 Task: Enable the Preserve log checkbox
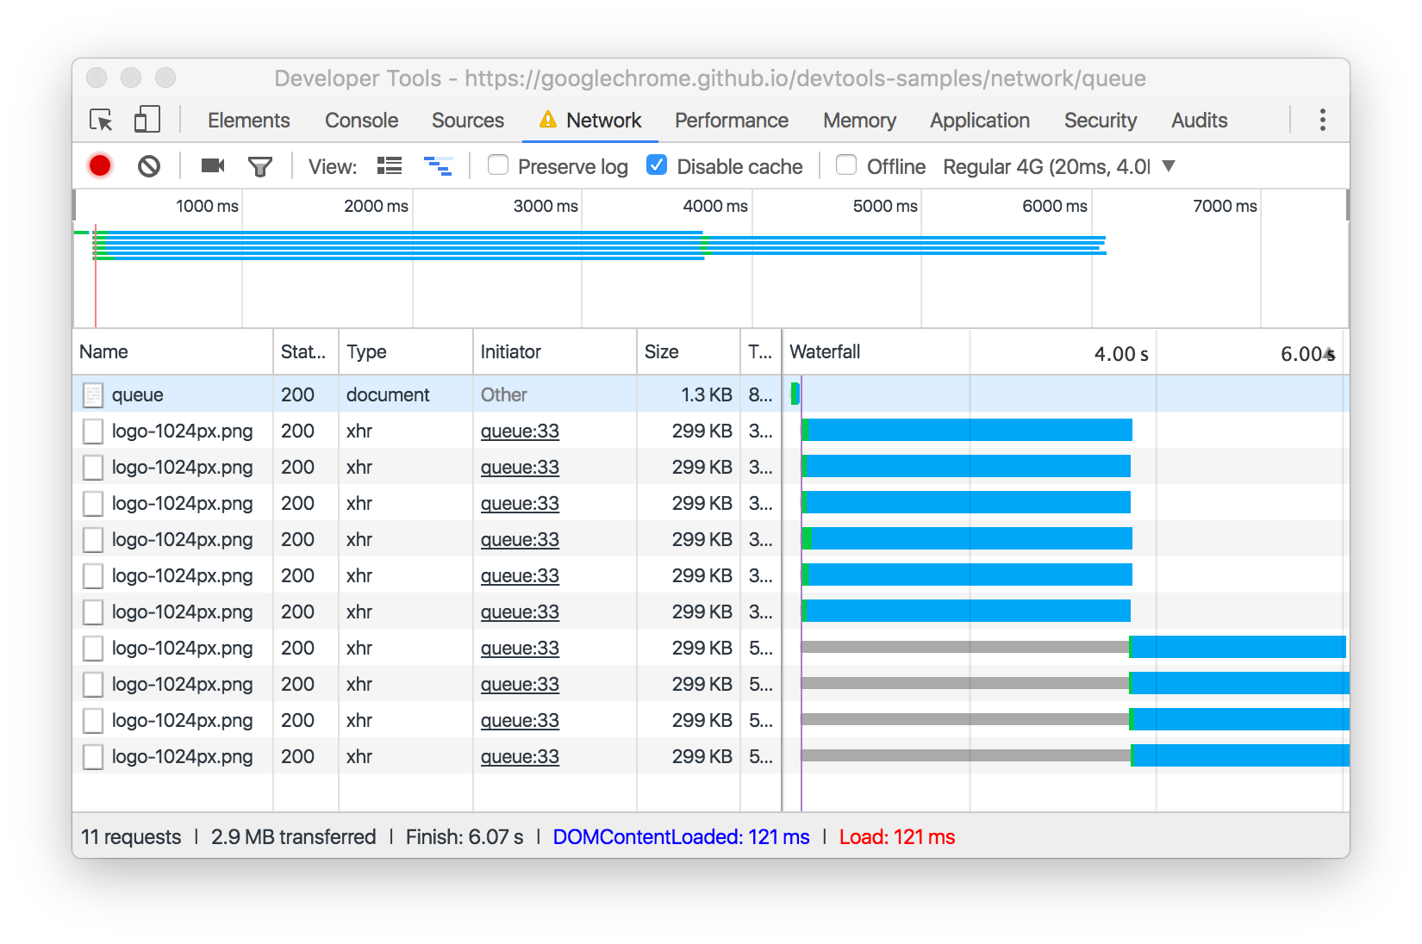coord(498,165)
